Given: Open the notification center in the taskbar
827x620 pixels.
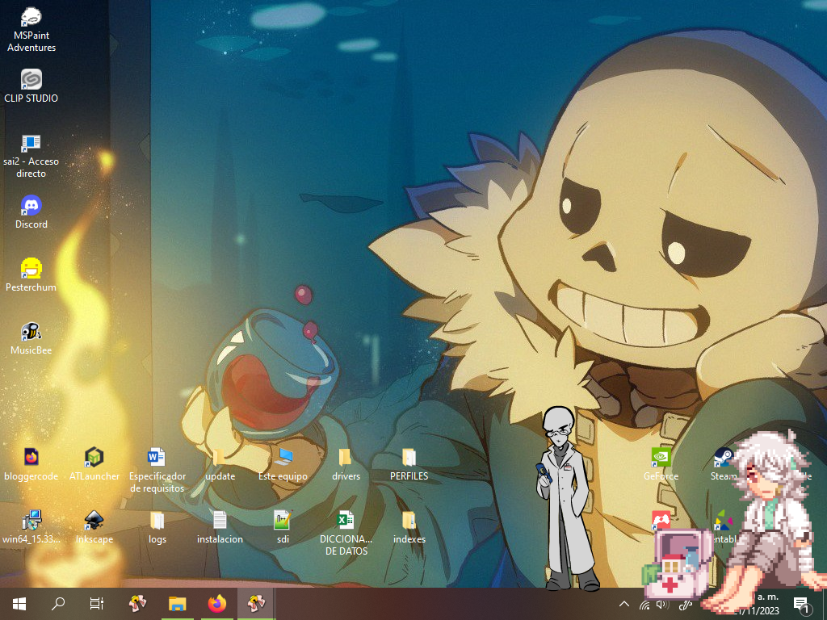Looking at the screenshot, I should (802, 604).
